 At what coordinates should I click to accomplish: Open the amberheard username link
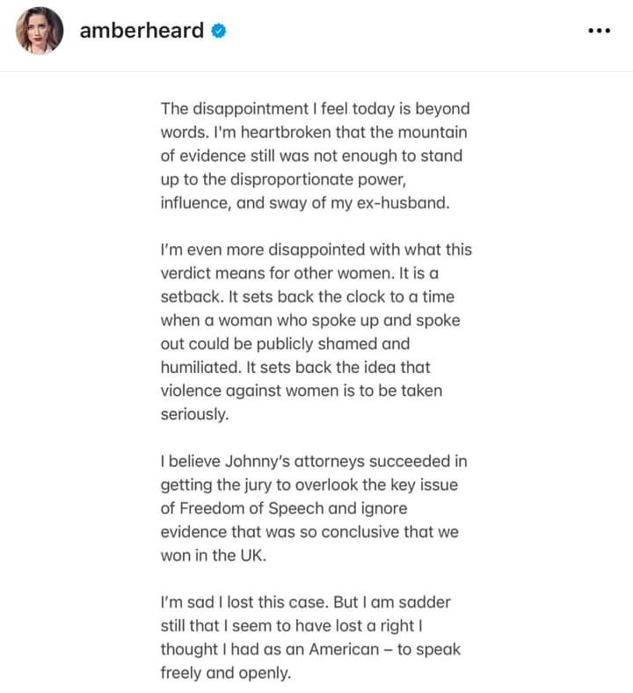(142, 31)
